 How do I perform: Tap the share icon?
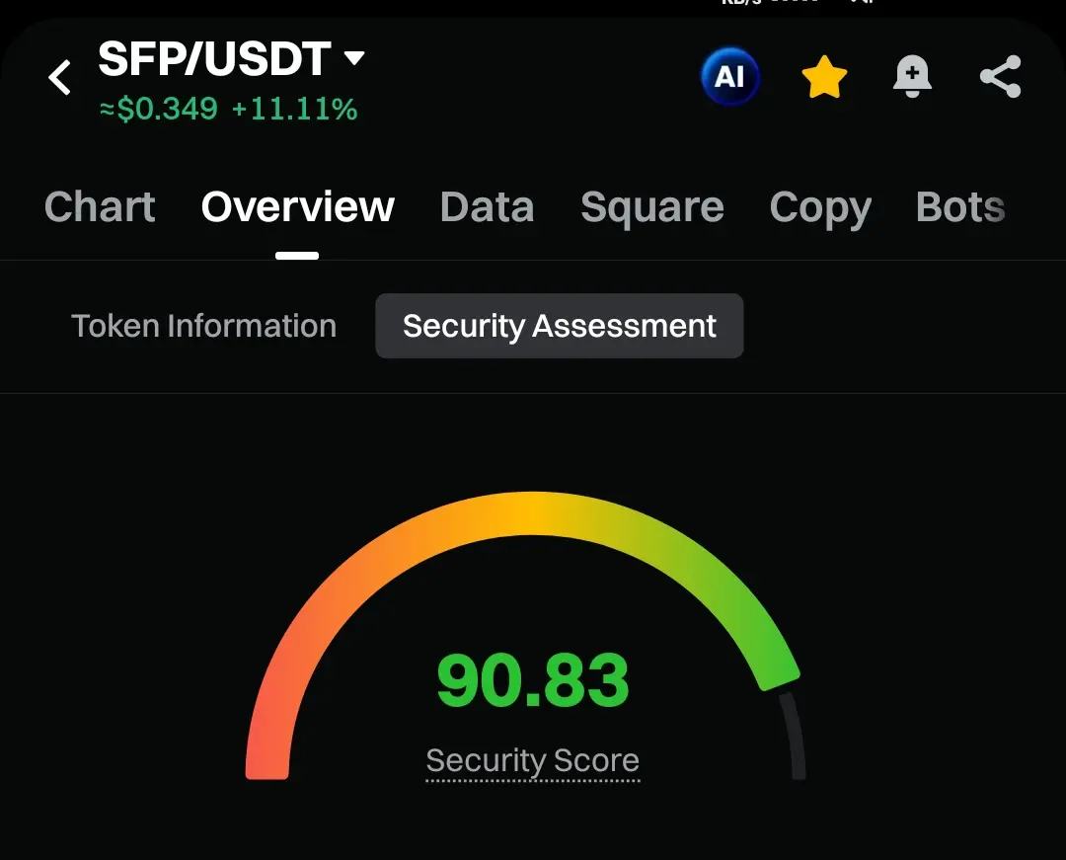[x=1000, y=77]
